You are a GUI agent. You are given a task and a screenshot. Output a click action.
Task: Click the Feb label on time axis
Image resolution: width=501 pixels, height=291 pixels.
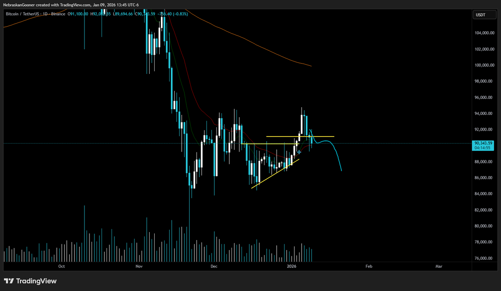pos(369,266)
